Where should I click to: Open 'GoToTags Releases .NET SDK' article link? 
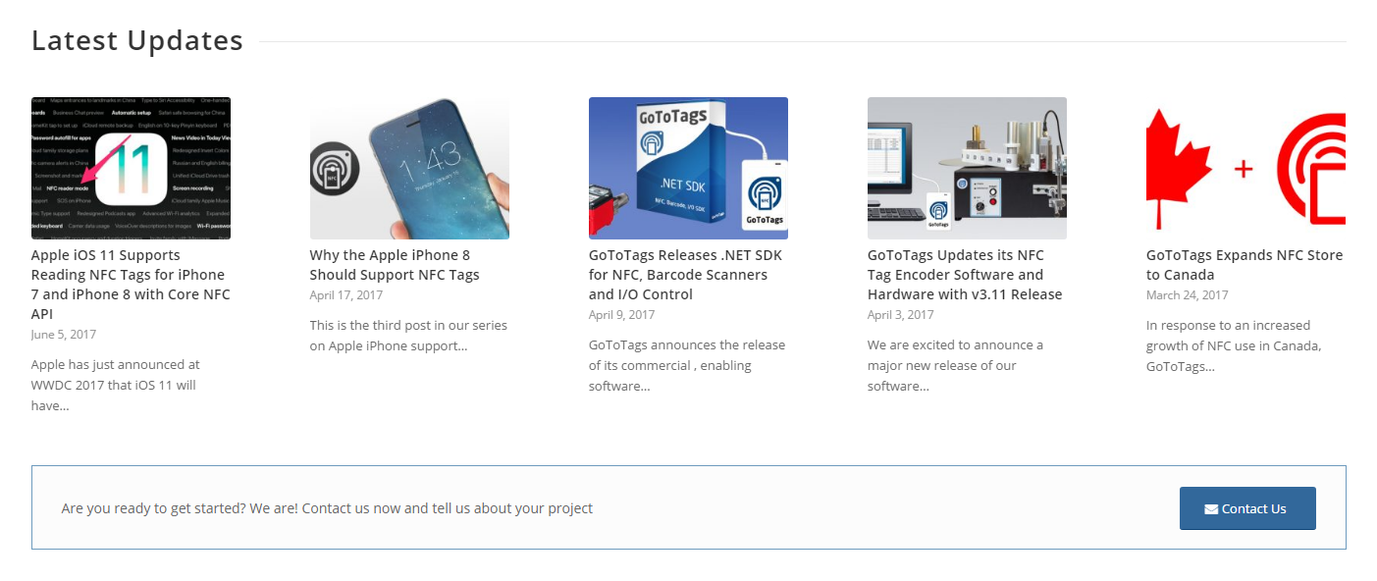(685, 275)
